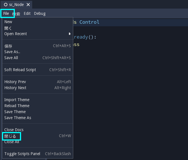Choose Toggle Scripts Panel
Viewport: 188px width, 160px height.
(x=38, y=154)
